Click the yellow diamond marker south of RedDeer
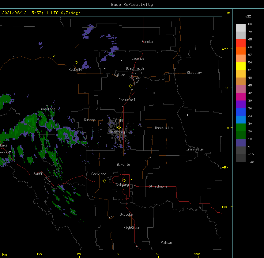The height and width of the screenshot is (258, 264). 130,86
